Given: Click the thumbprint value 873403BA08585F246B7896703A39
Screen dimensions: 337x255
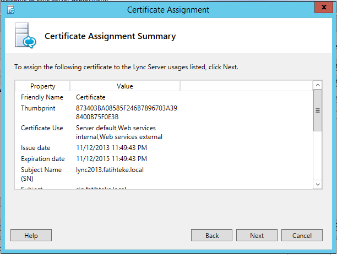Looking at the screenshot, I should pyautogui.click(x=127, y=108).
